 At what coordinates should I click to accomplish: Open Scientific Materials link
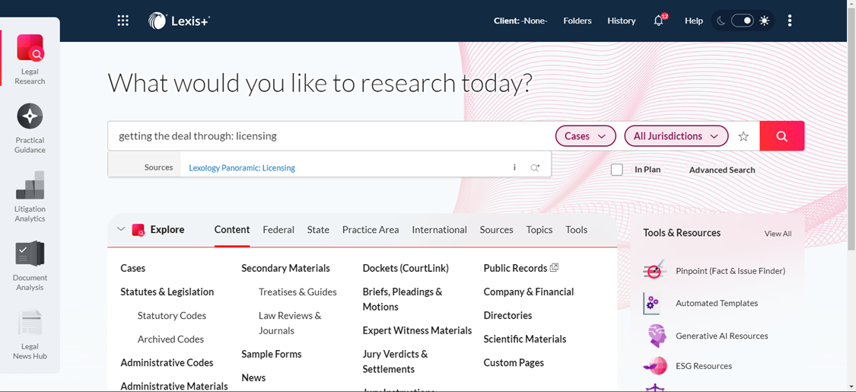click(525, 339)
